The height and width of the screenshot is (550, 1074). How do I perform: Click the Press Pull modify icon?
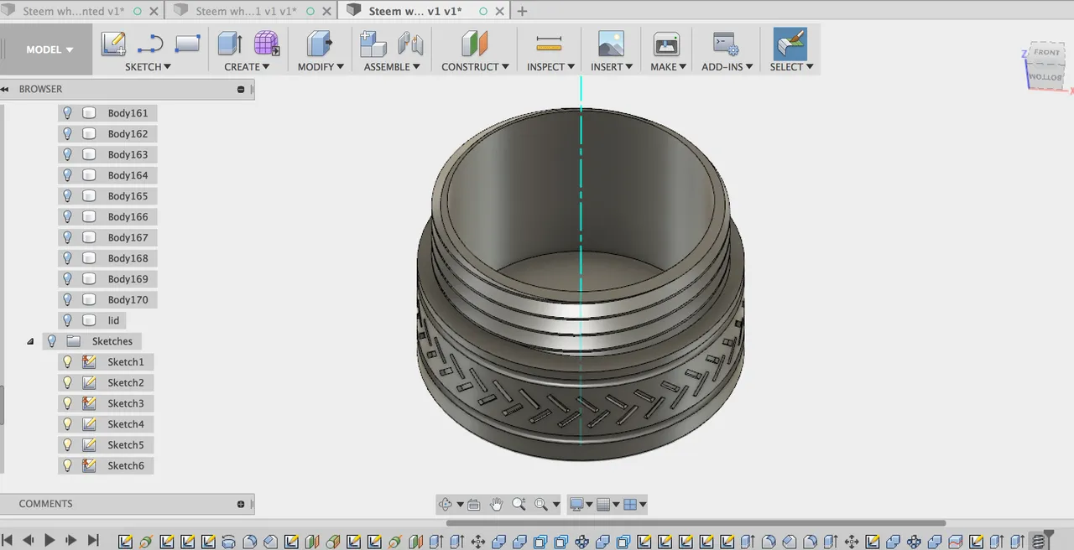pos(319,44)
